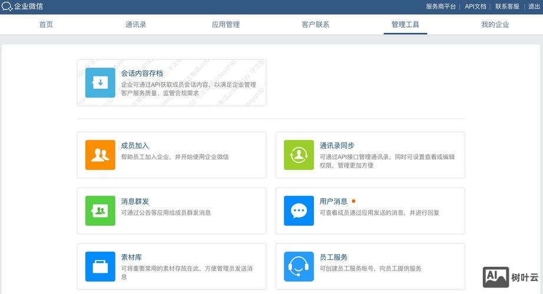
Task: Open the 应用管理 tab
Action: pos(226,25)
